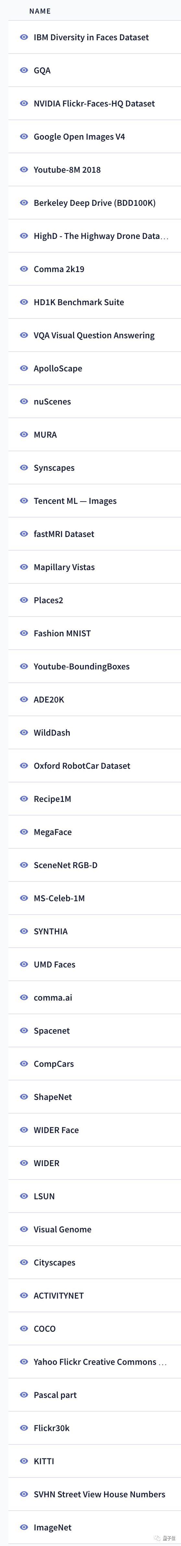Open NVIDIA Flickr-Faces-HQ Dataset entry

(x=94, y=103)
